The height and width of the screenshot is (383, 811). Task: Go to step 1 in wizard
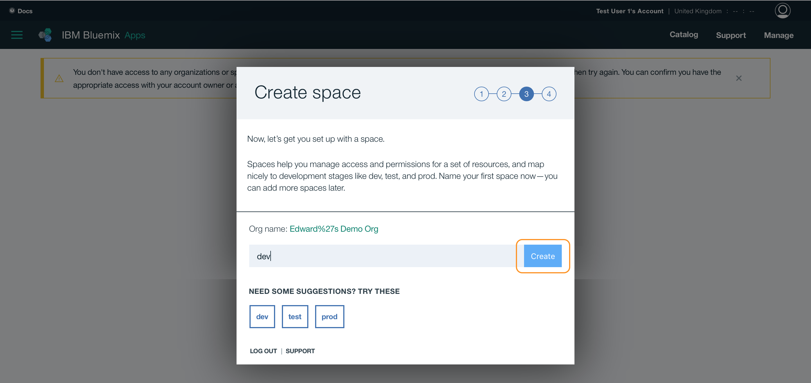click(x=481, y=94)
